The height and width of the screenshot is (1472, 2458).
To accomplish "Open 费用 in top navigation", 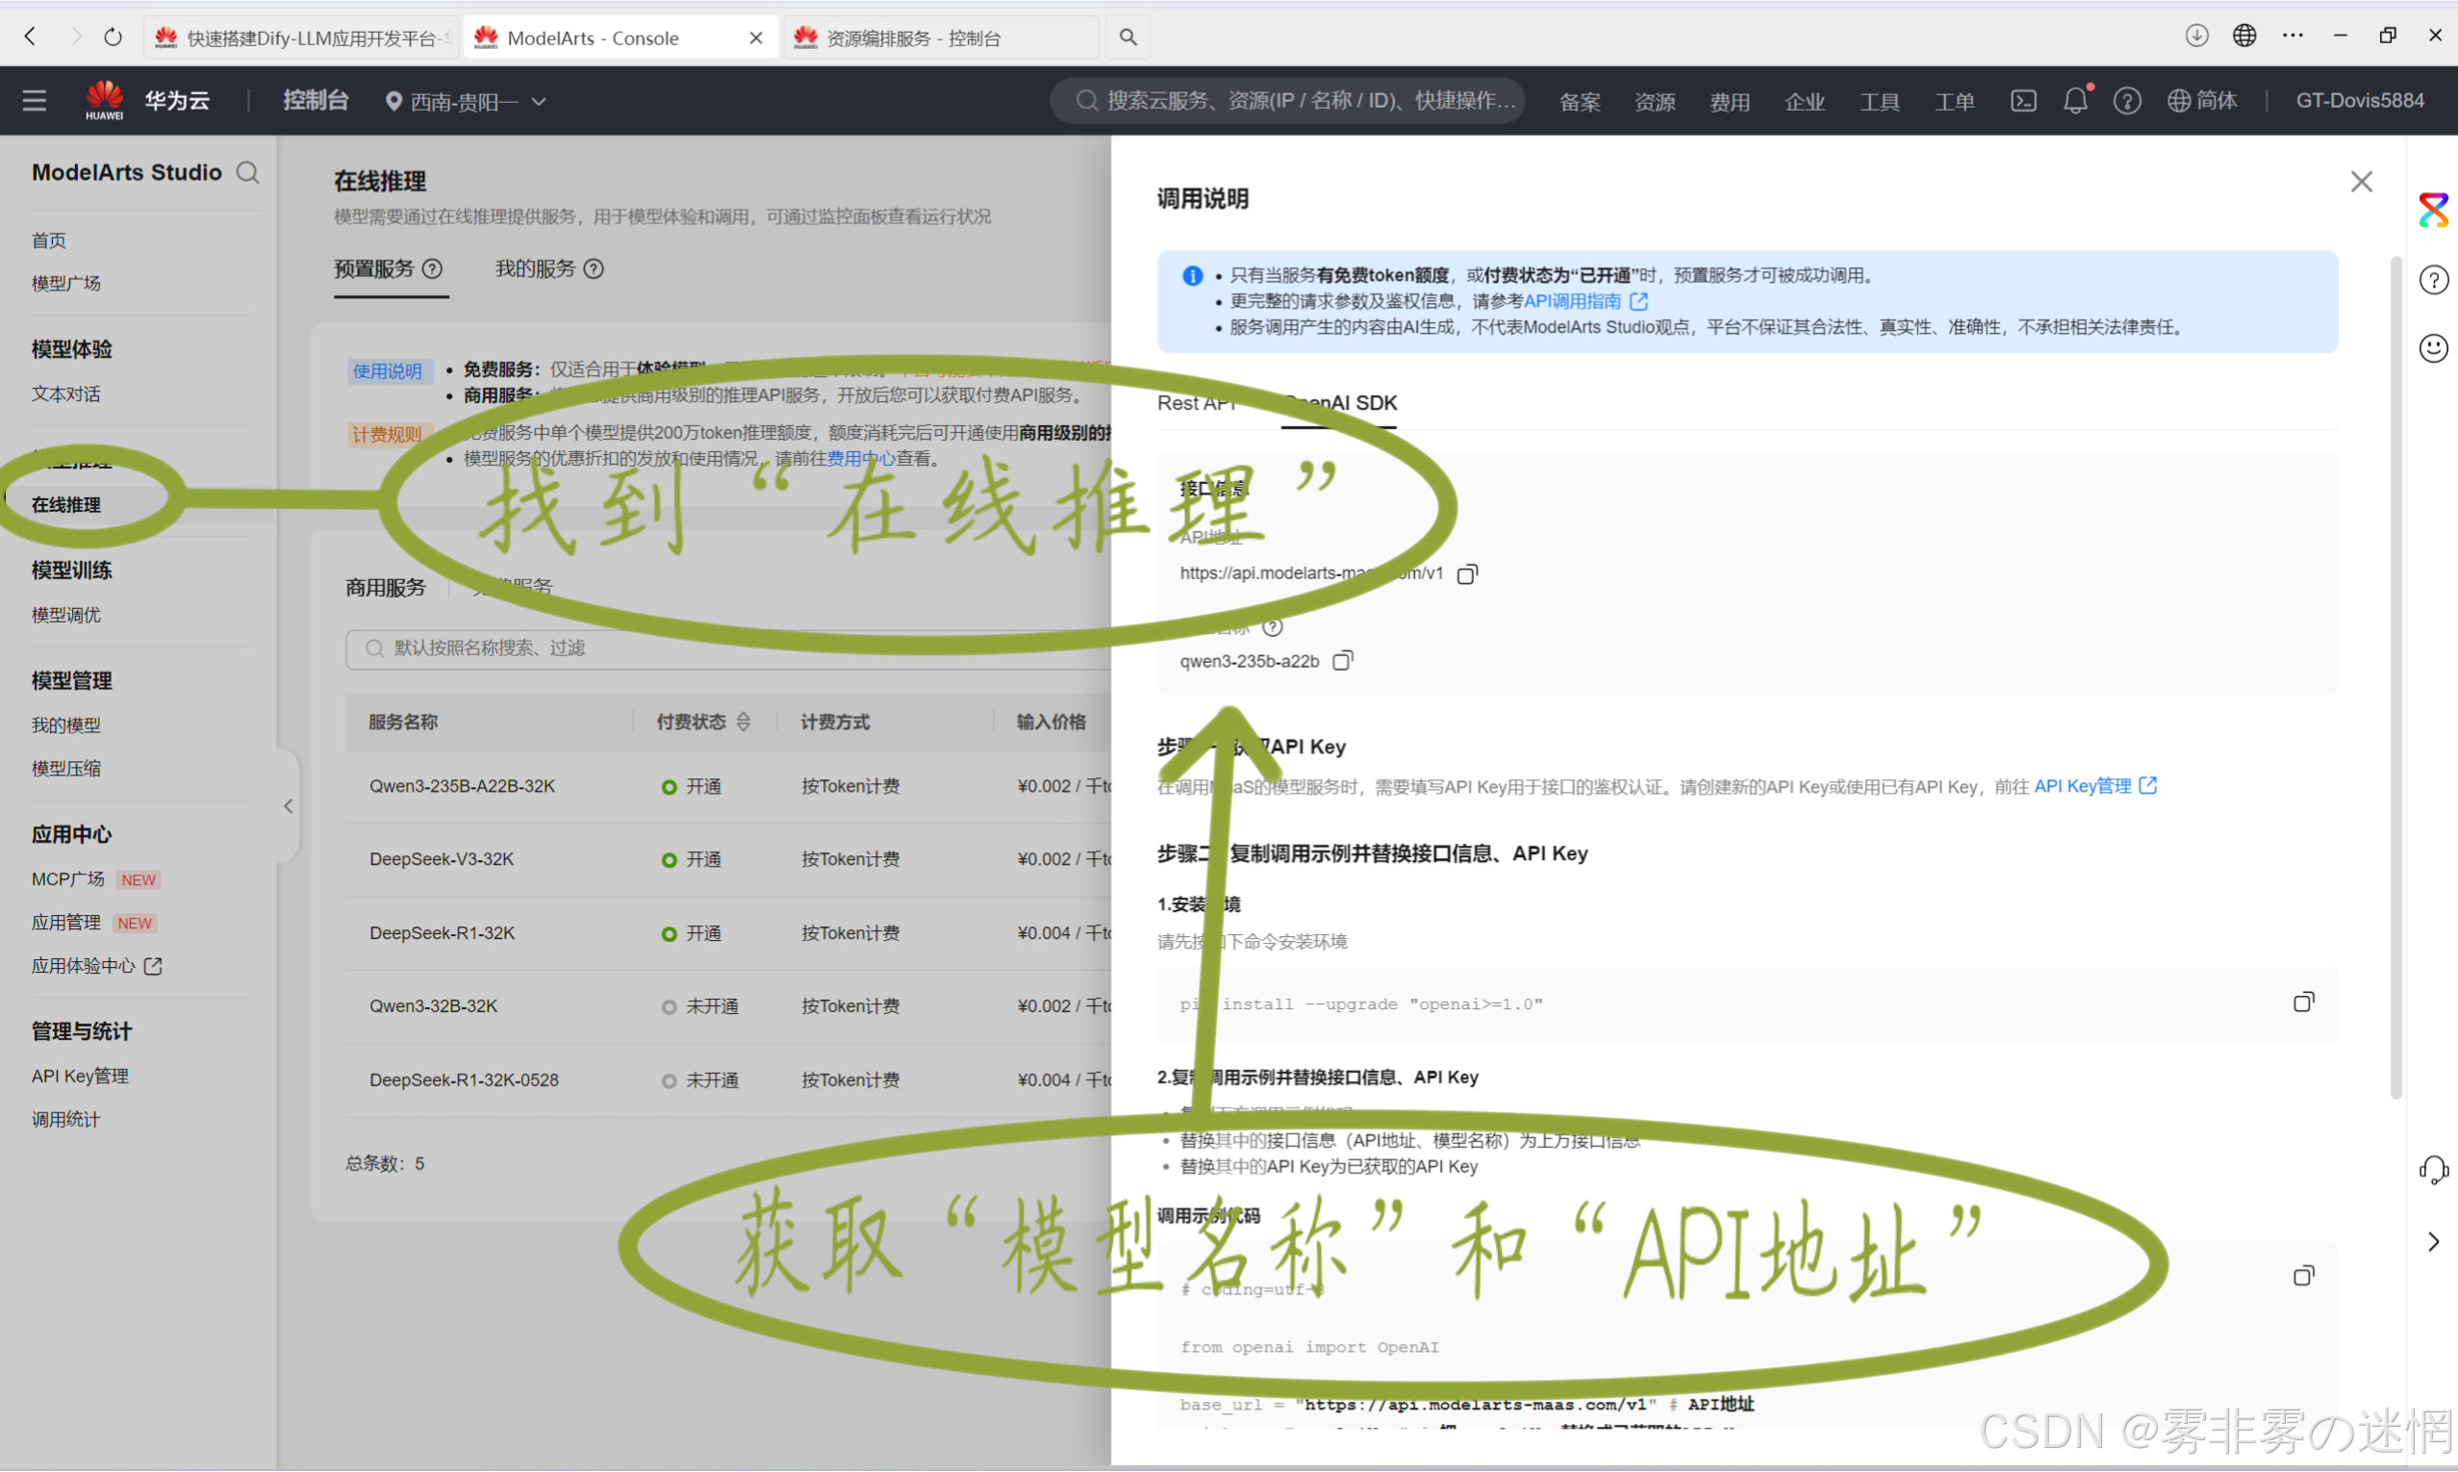I will 1730,101.
